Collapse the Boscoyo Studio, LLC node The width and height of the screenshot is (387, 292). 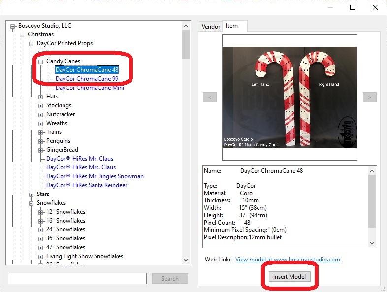[12, 26]
